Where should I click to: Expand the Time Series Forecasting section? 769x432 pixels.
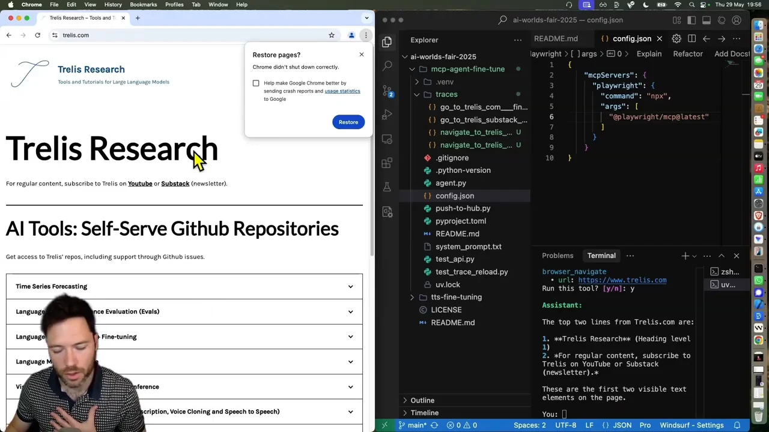(184, 287)
